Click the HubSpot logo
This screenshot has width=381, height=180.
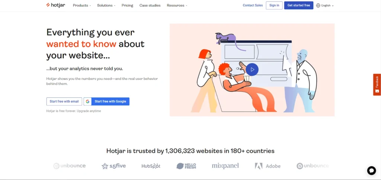tap(151, 166)
